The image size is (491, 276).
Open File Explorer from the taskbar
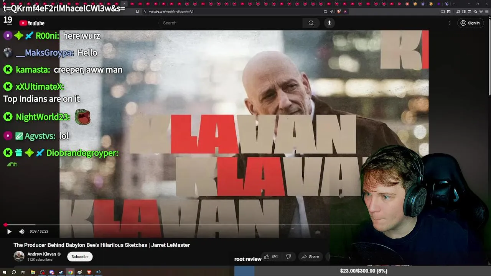click(x=33, y=272)
